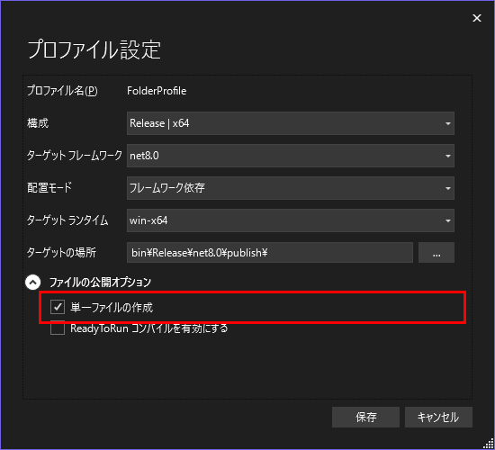Click the キャンセル button
Image resolution: width=495 pixels, height=450 pixels.
(438, 418)
